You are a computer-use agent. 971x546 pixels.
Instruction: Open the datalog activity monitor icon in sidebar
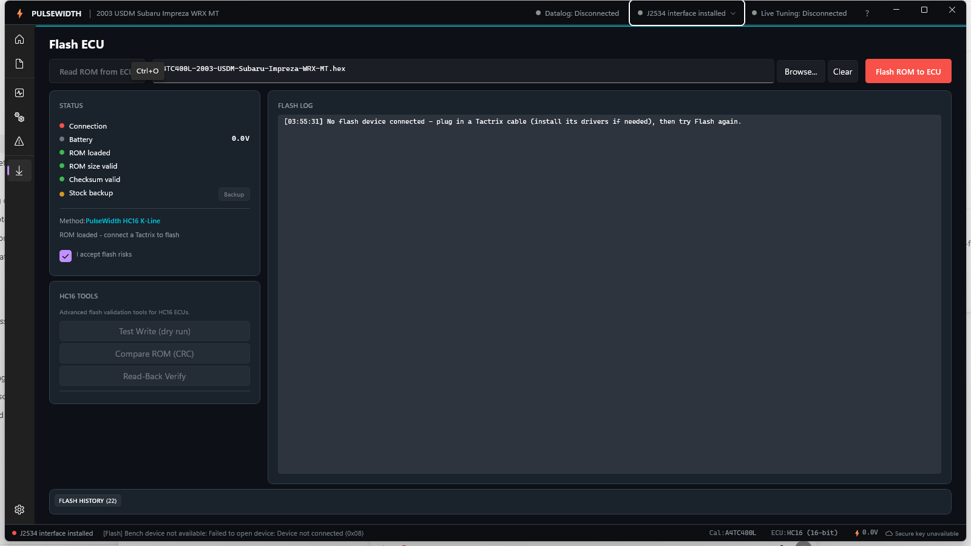point(19,93)
